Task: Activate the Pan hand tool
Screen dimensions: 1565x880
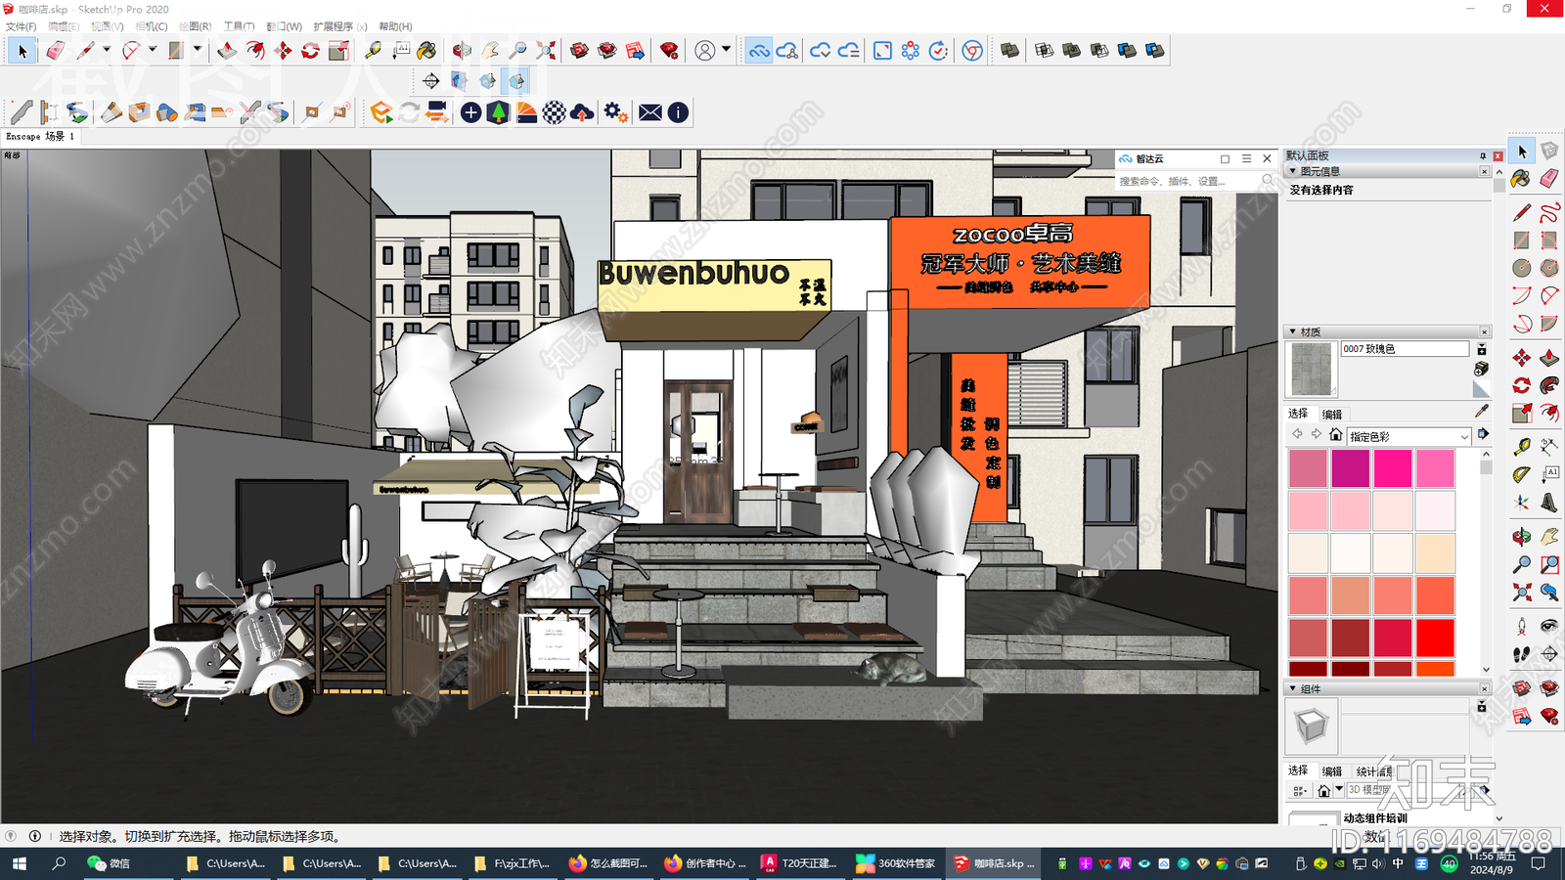Action: tap(490, 50)
